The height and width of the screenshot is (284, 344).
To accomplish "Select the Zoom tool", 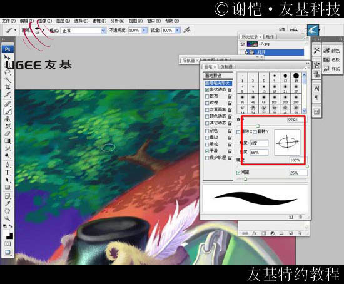I will coord(8,218).
